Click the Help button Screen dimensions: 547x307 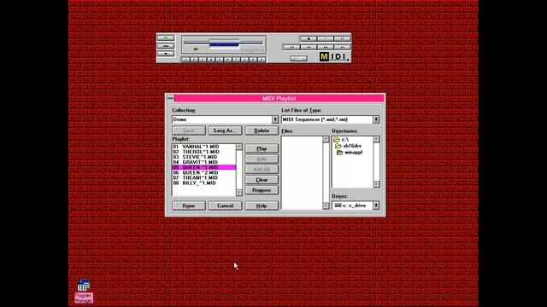tap(262, 206)
